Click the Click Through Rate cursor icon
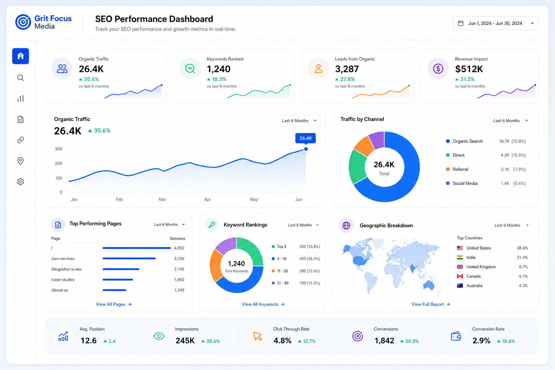The width and height of the screenshot is (555, 370). (x=258, y=336)
